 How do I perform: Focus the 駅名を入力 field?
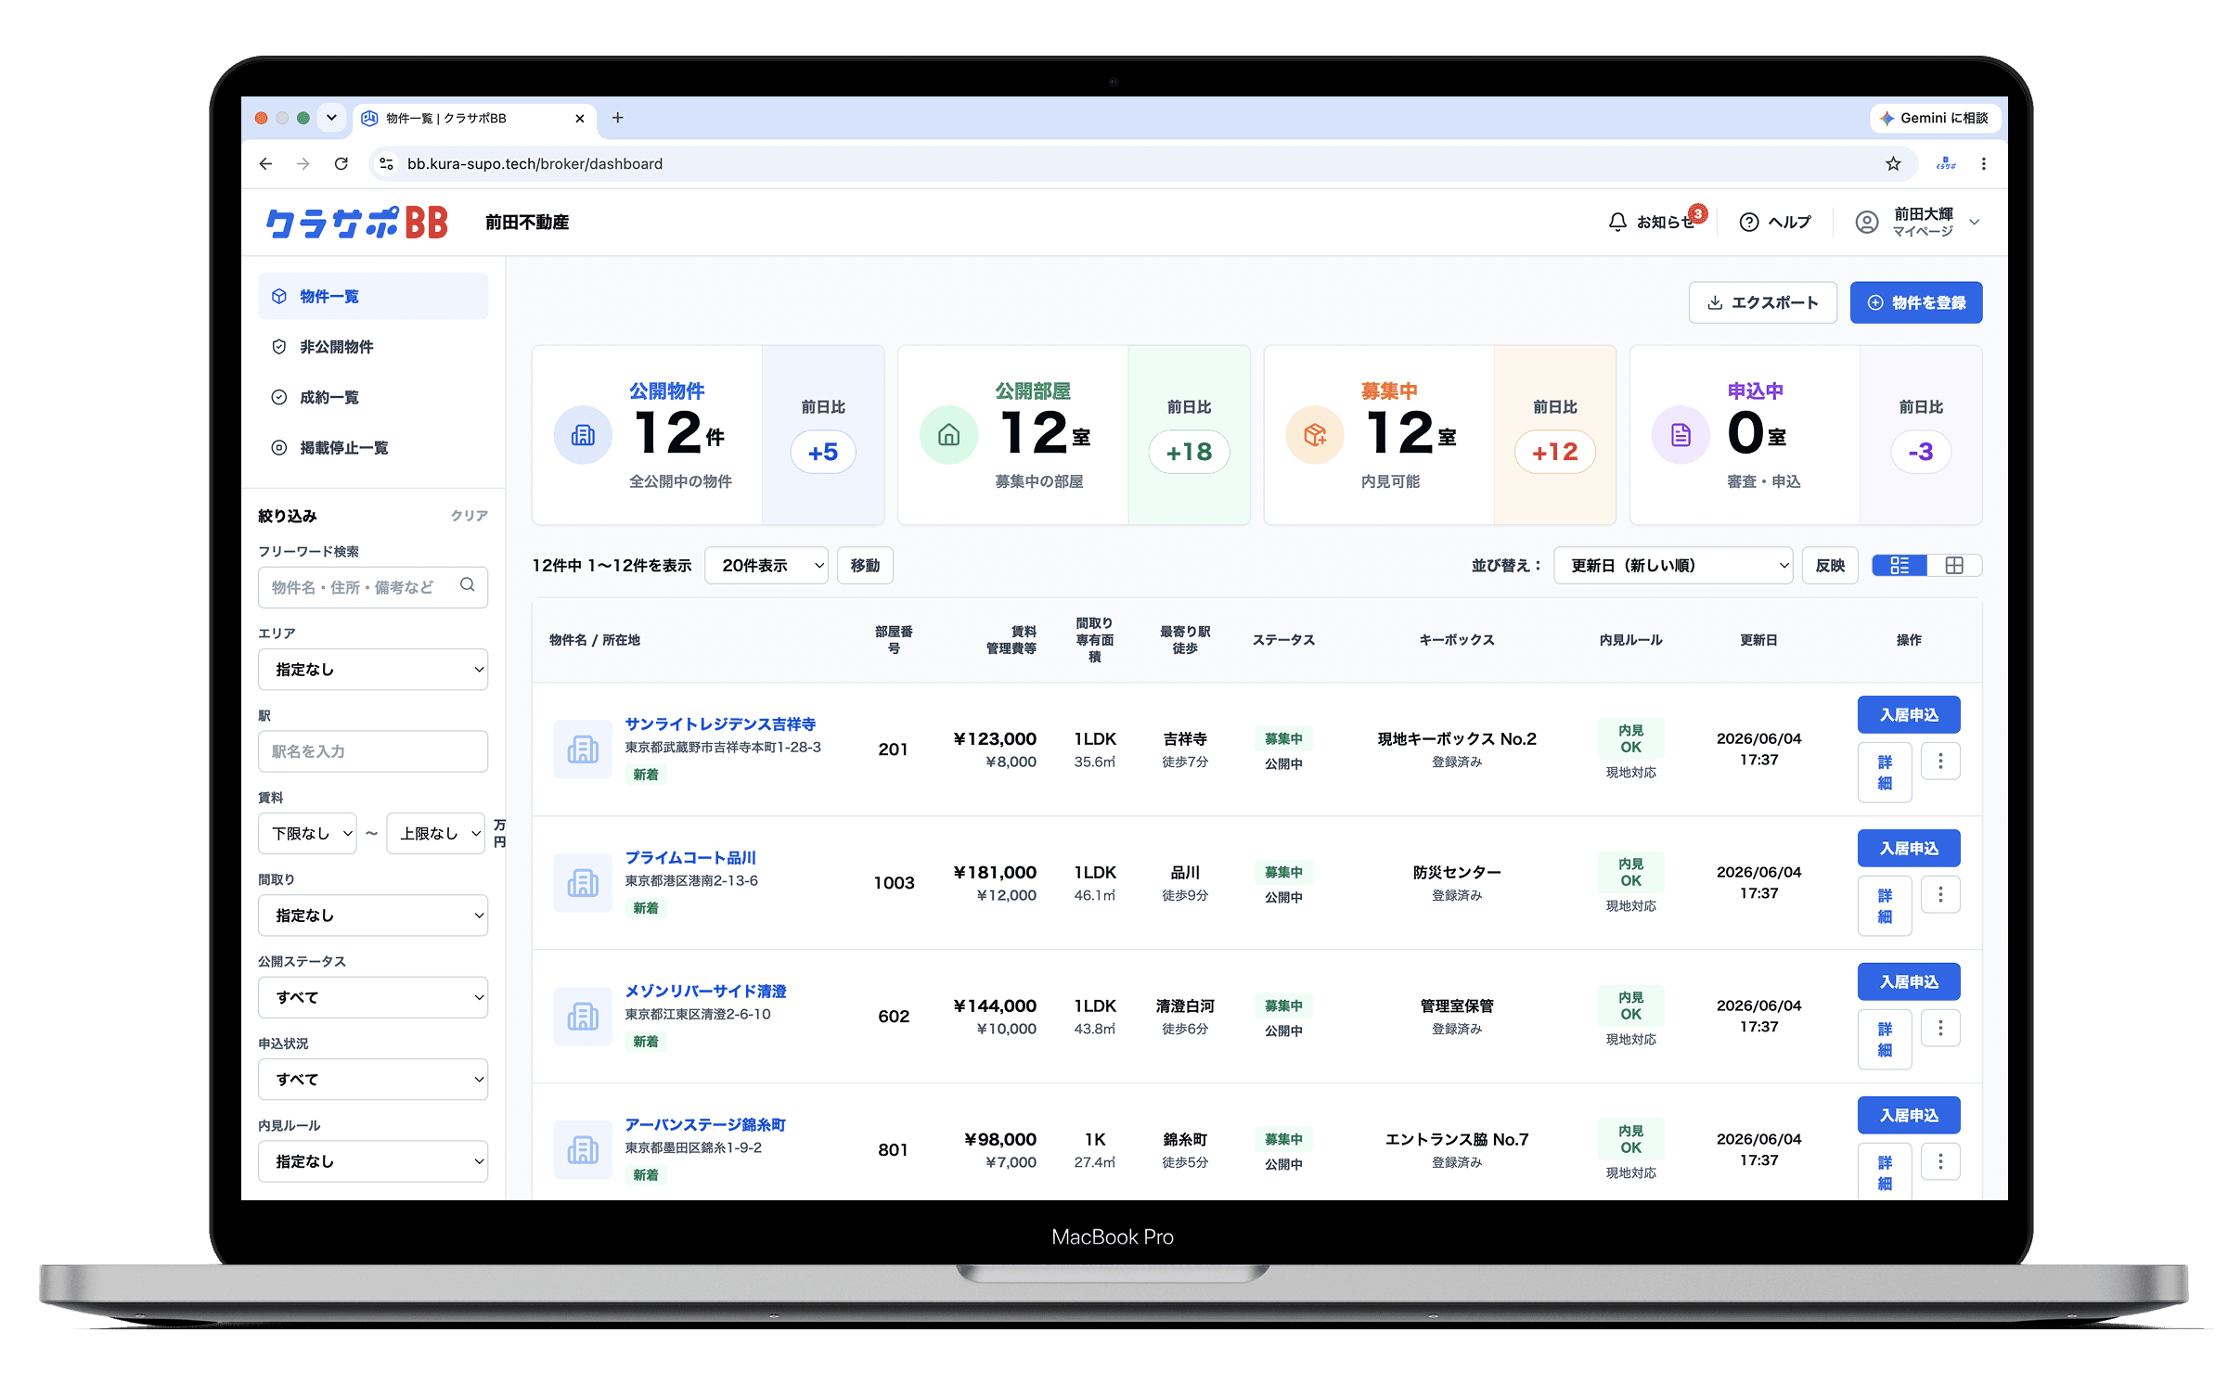click(373, 751)
